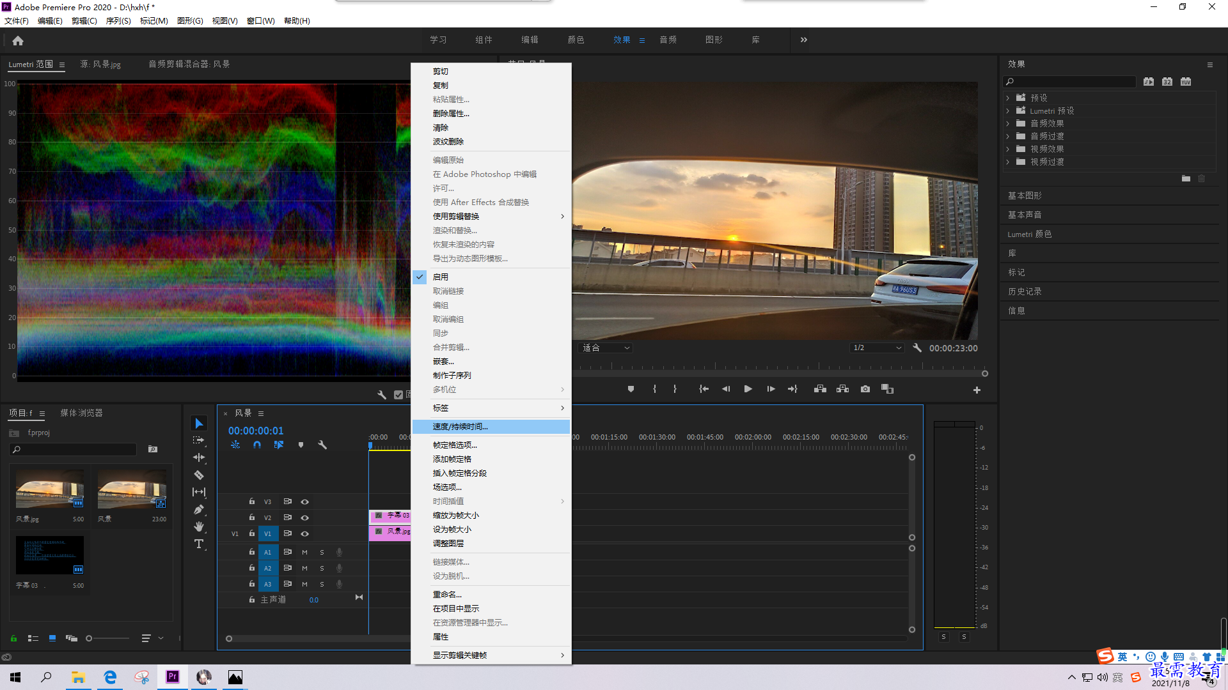The image size is (1228, 690).
Task: Expand the 预设 effects folder
Action: [1008, 98]
